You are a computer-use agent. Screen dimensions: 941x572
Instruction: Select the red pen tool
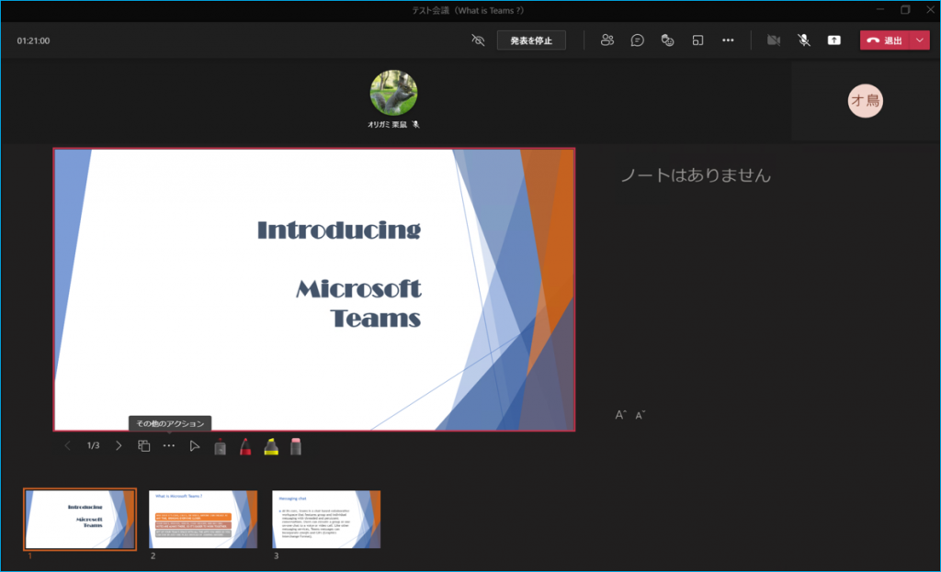(x=246, y=446)
